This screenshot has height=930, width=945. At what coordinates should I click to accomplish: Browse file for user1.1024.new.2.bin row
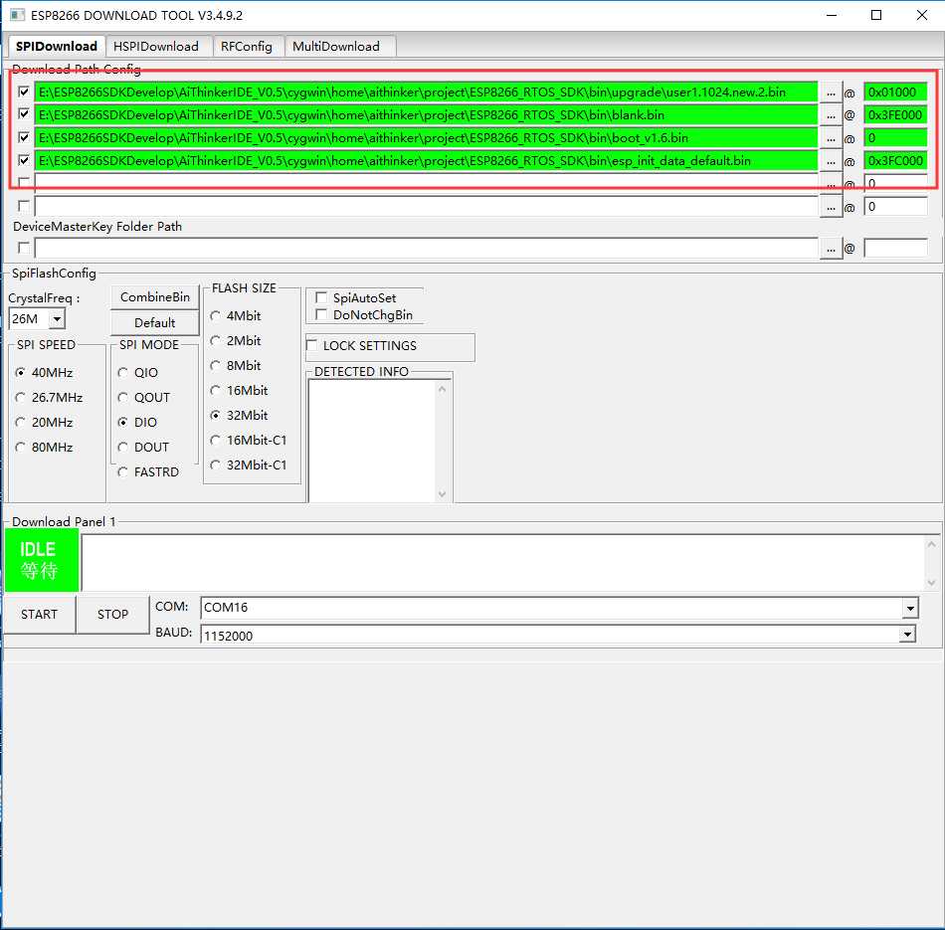tap(831, 93)
